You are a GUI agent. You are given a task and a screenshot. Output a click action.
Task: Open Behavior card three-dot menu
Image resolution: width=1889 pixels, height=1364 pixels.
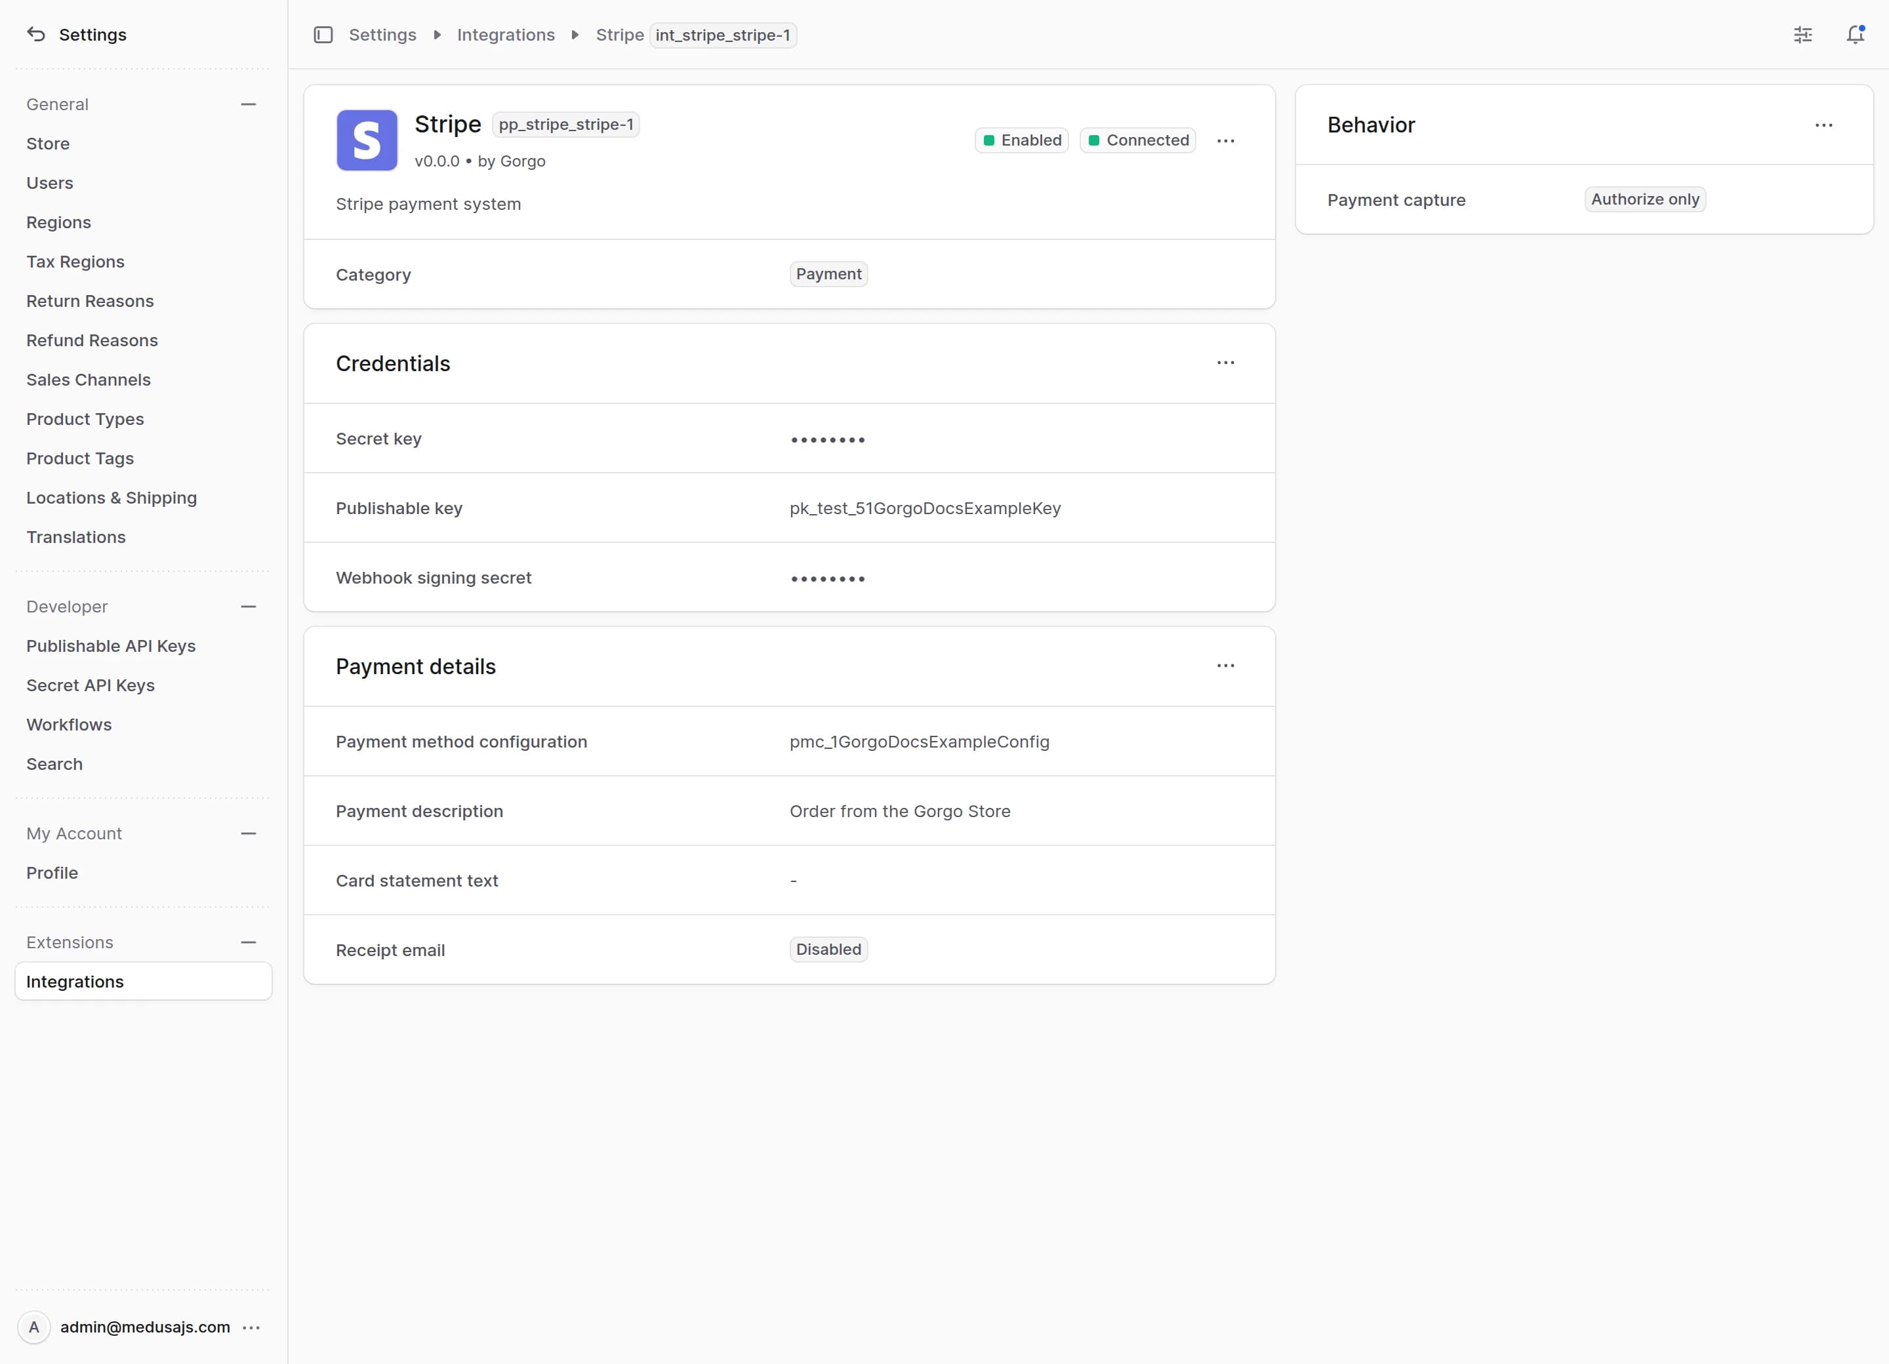pos(1824,126)
